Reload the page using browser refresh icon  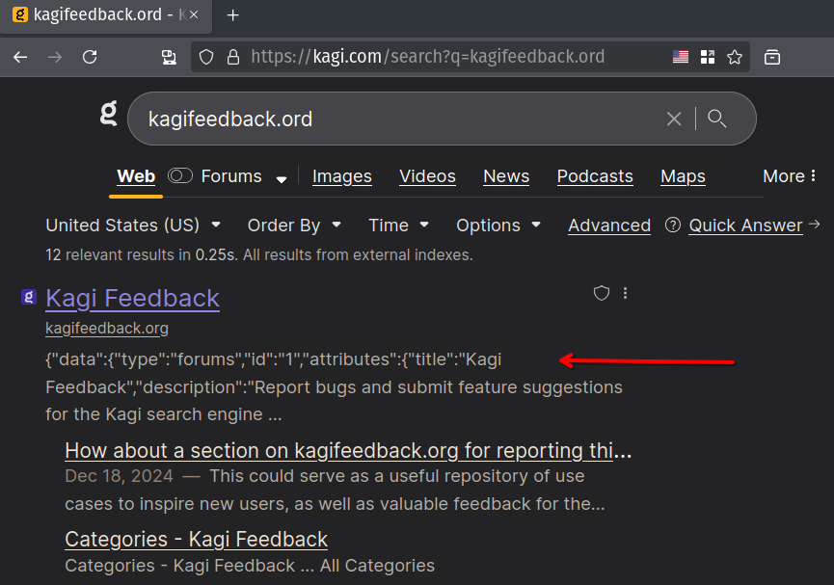tap(90, 57)
